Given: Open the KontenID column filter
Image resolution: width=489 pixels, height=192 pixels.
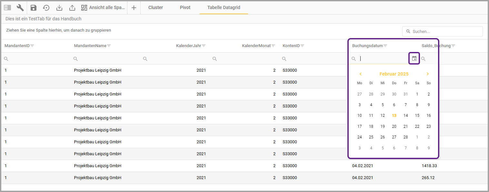Looking at the screenshot, I should coord(302,46).
